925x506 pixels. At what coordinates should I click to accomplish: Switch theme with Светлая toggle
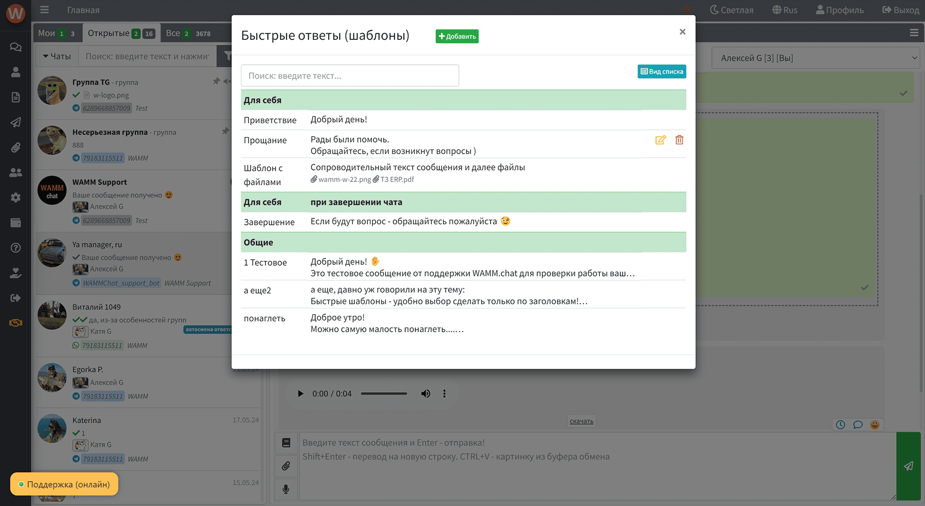732,10
